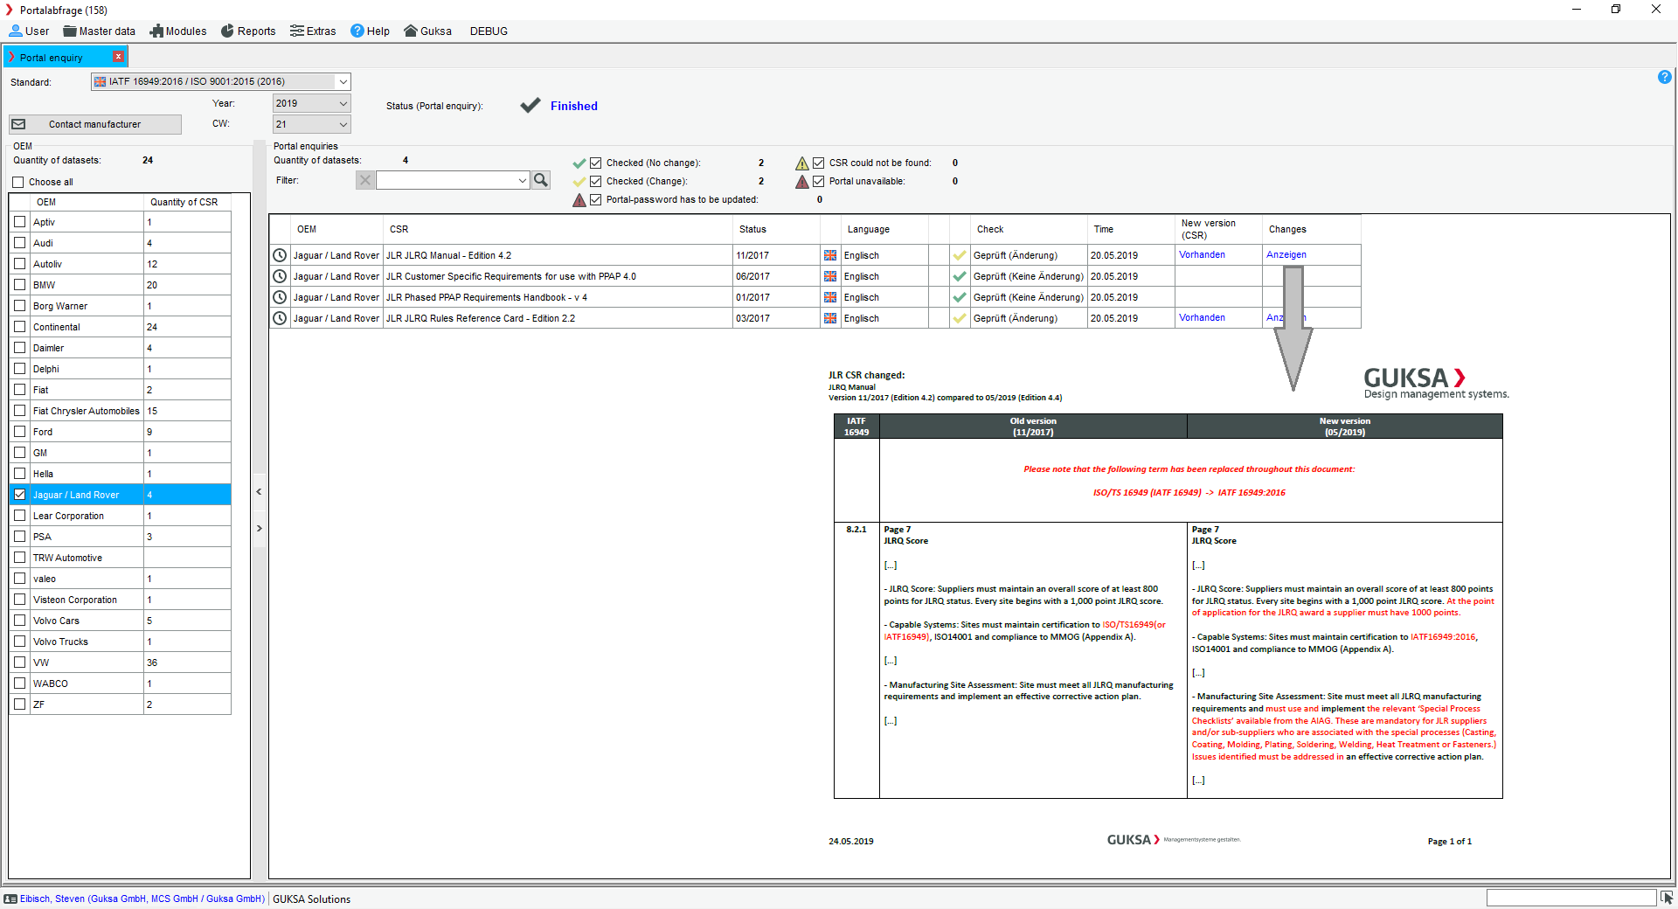Click the cursor icon in status bar corner
This screenshot has width=1678, height=909.
pos(1668,898)
